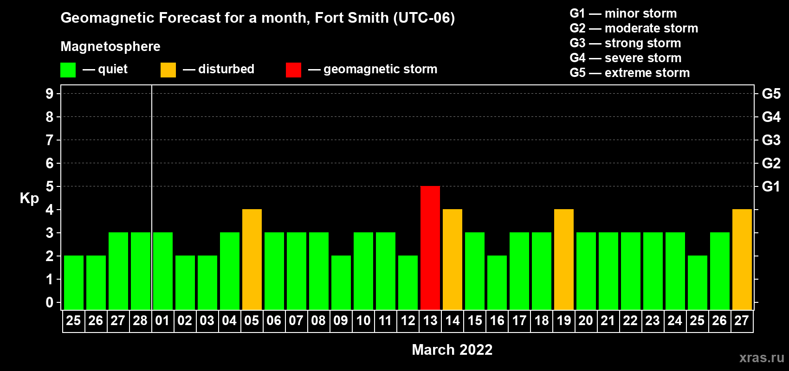Click the green quiet legend swatch
This screenshot has width=789, height=371.
point(68,70)
